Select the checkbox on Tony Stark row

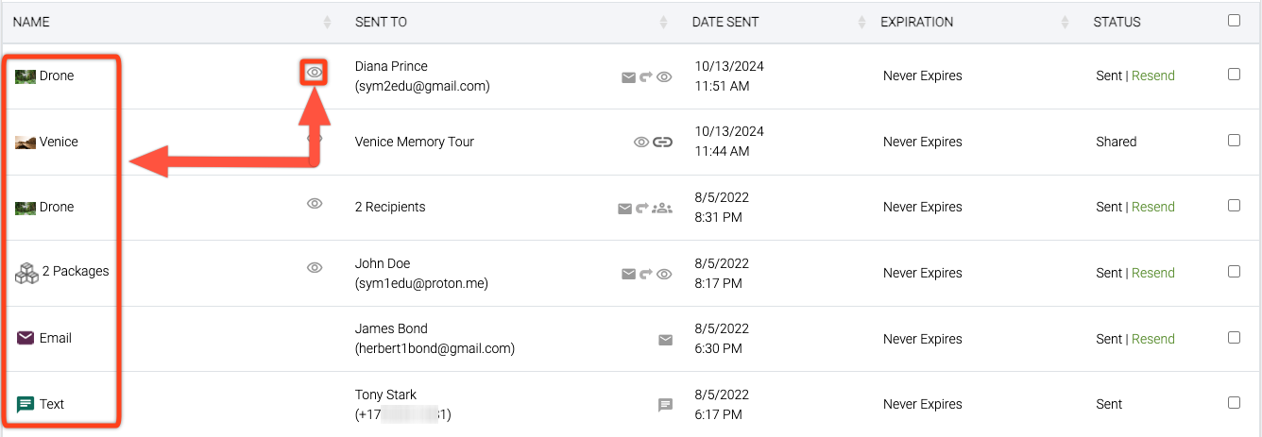click(1234, 403)
